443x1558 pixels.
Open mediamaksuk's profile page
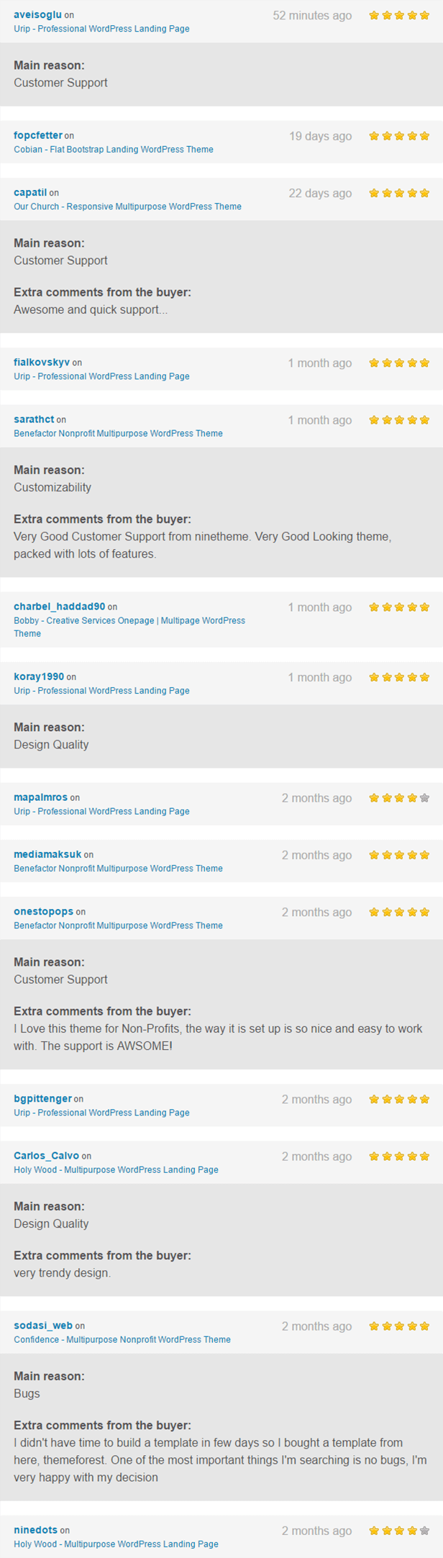point(47,855)
